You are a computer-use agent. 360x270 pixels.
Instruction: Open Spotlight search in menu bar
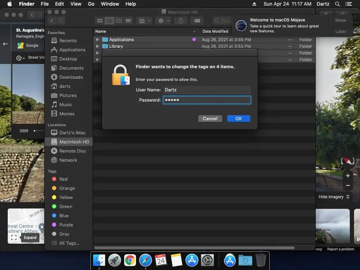pyautogui.click(x=337, y=4)
